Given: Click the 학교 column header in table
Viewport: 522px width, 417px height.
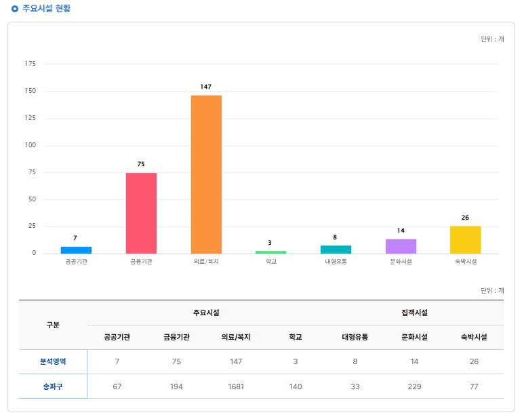Looking at the screenshot, I should click(296, 337).
